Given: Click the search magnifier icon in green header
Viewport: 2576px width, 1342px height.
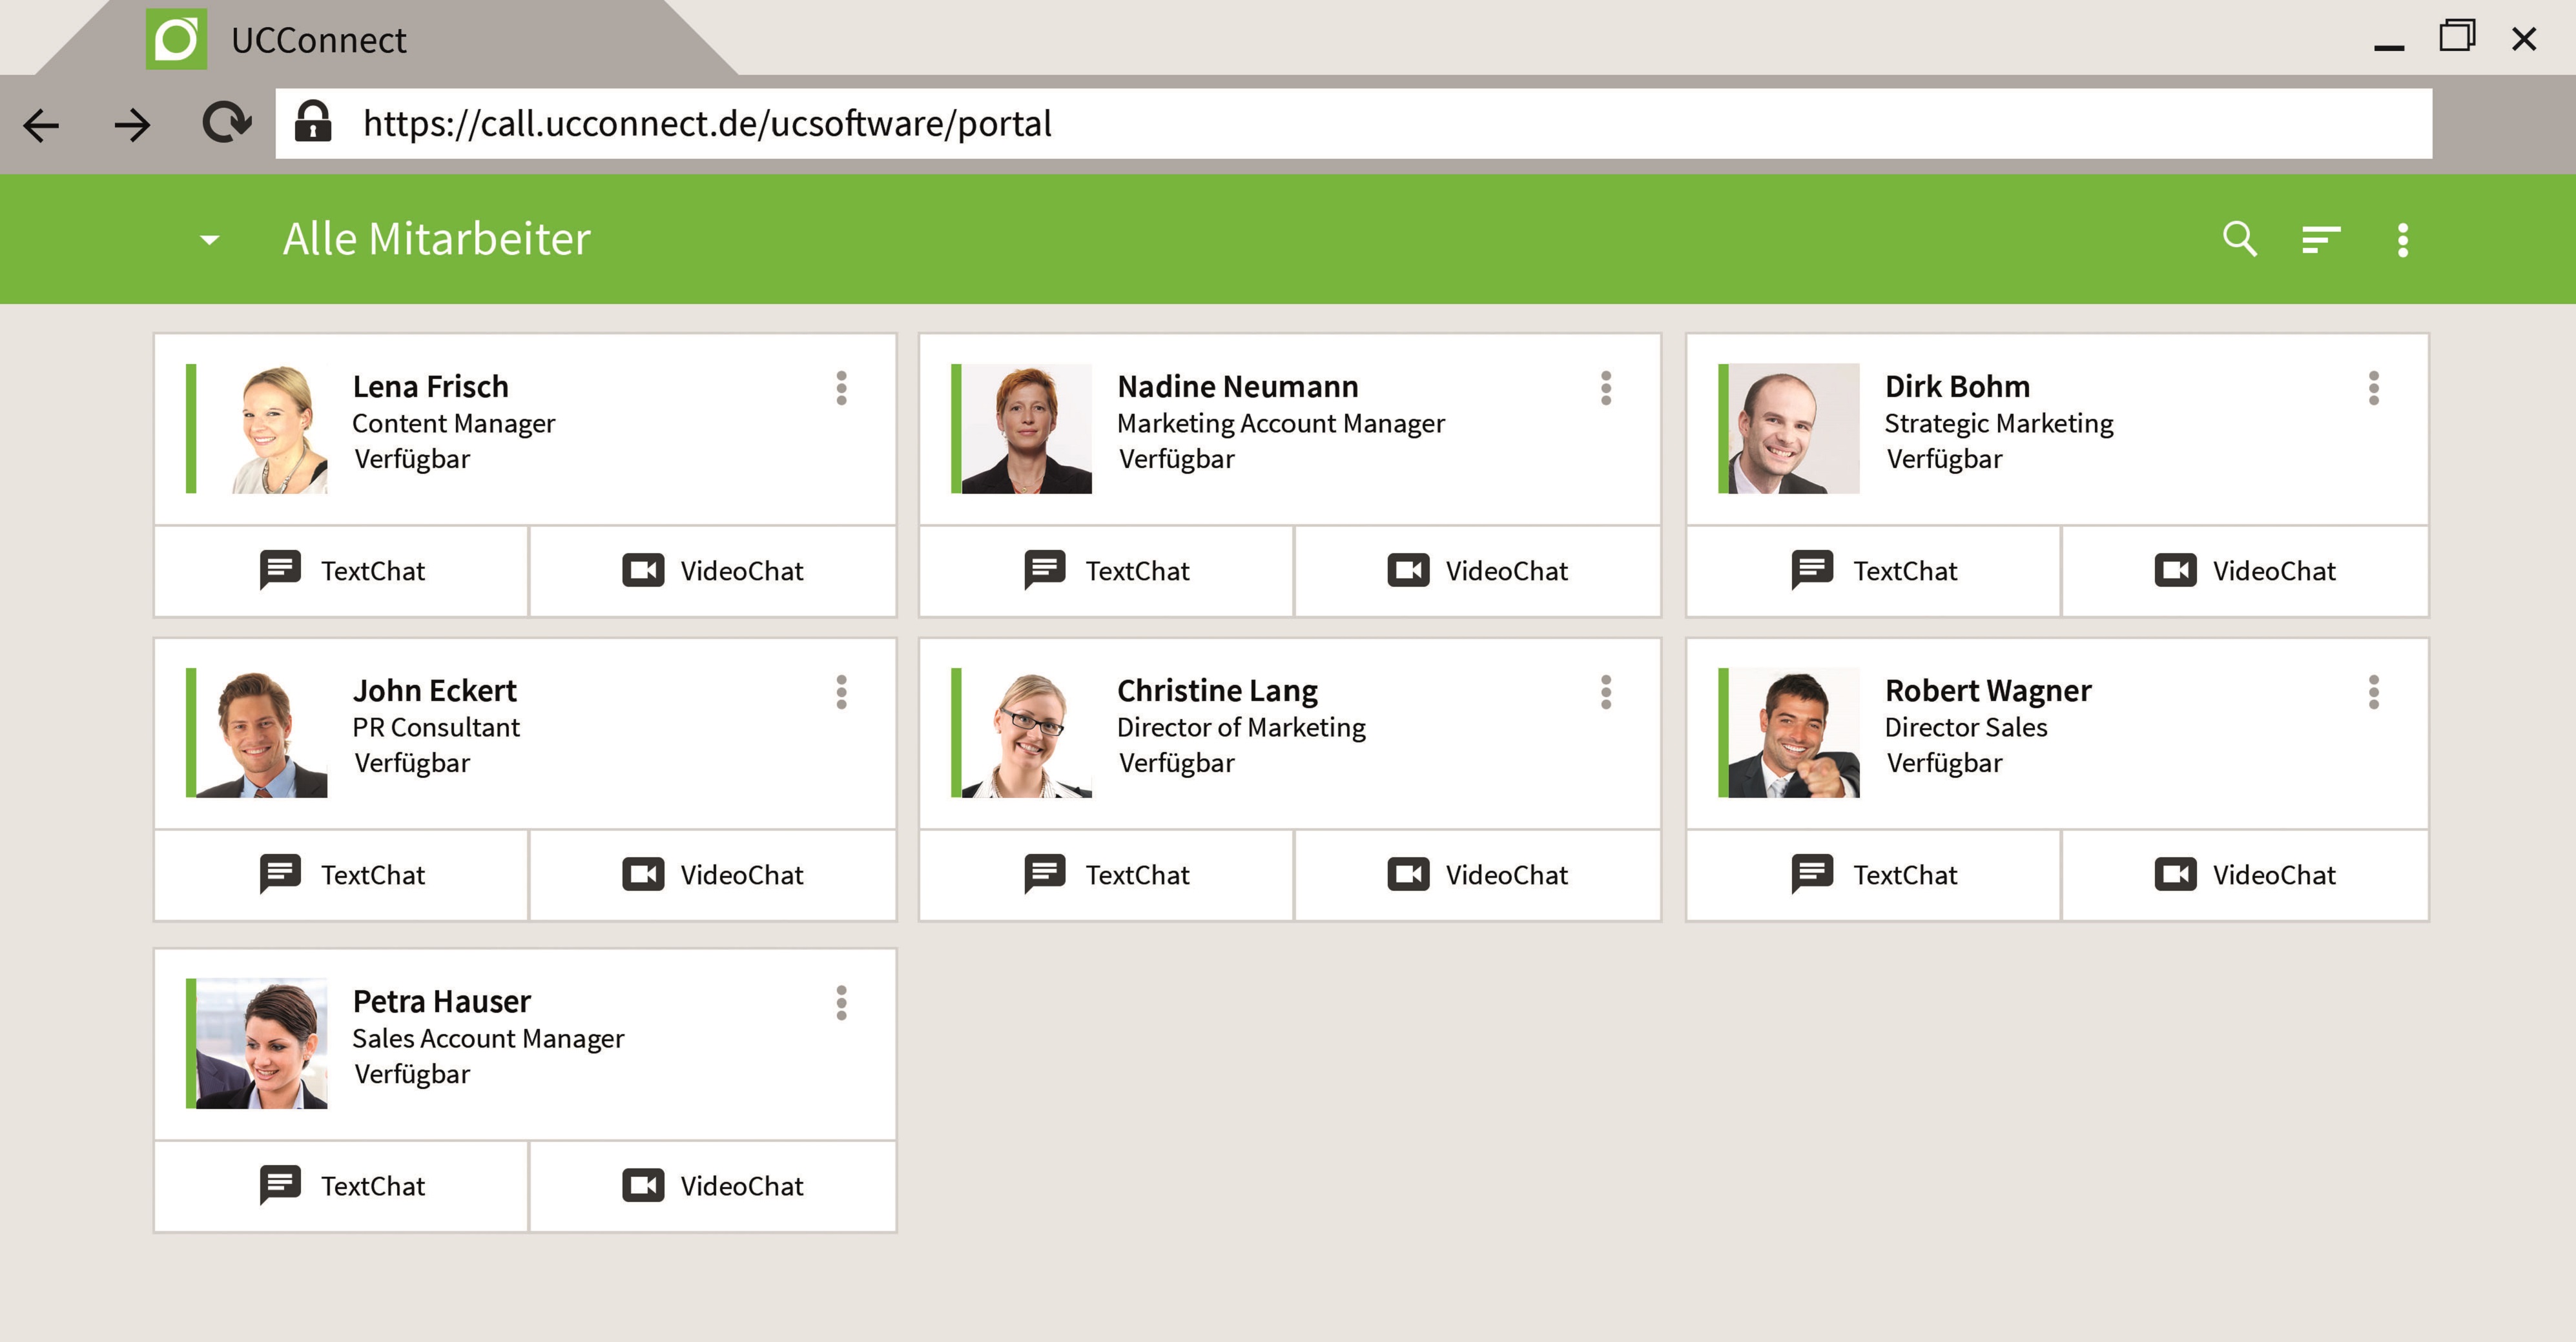Looking at the screenshot, I should 2239,239.
